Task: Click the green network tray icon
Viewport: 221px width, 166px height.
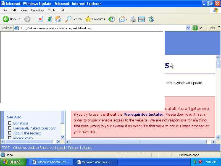Action: (x=195, y=162)
